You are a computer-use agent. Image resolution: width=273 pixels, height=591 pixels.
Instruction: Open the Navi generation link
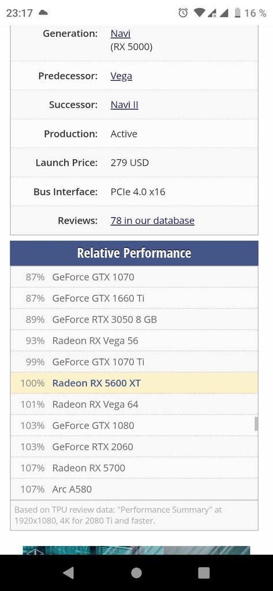(x=120, y=33)
